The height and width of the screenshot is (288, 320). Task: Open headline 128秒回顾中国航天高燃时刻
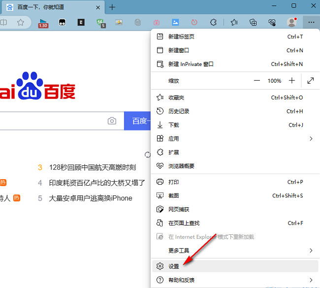point(93,167)
